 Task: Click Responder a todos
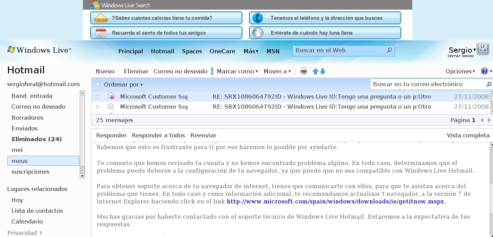coord(158,135)
